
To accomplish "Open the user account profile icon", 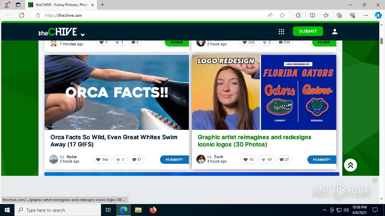I will (335, 31).
